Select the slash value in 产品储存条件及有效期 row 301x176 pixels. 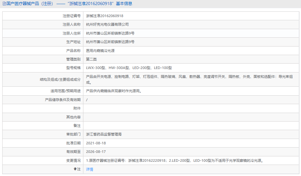point(87,100)
